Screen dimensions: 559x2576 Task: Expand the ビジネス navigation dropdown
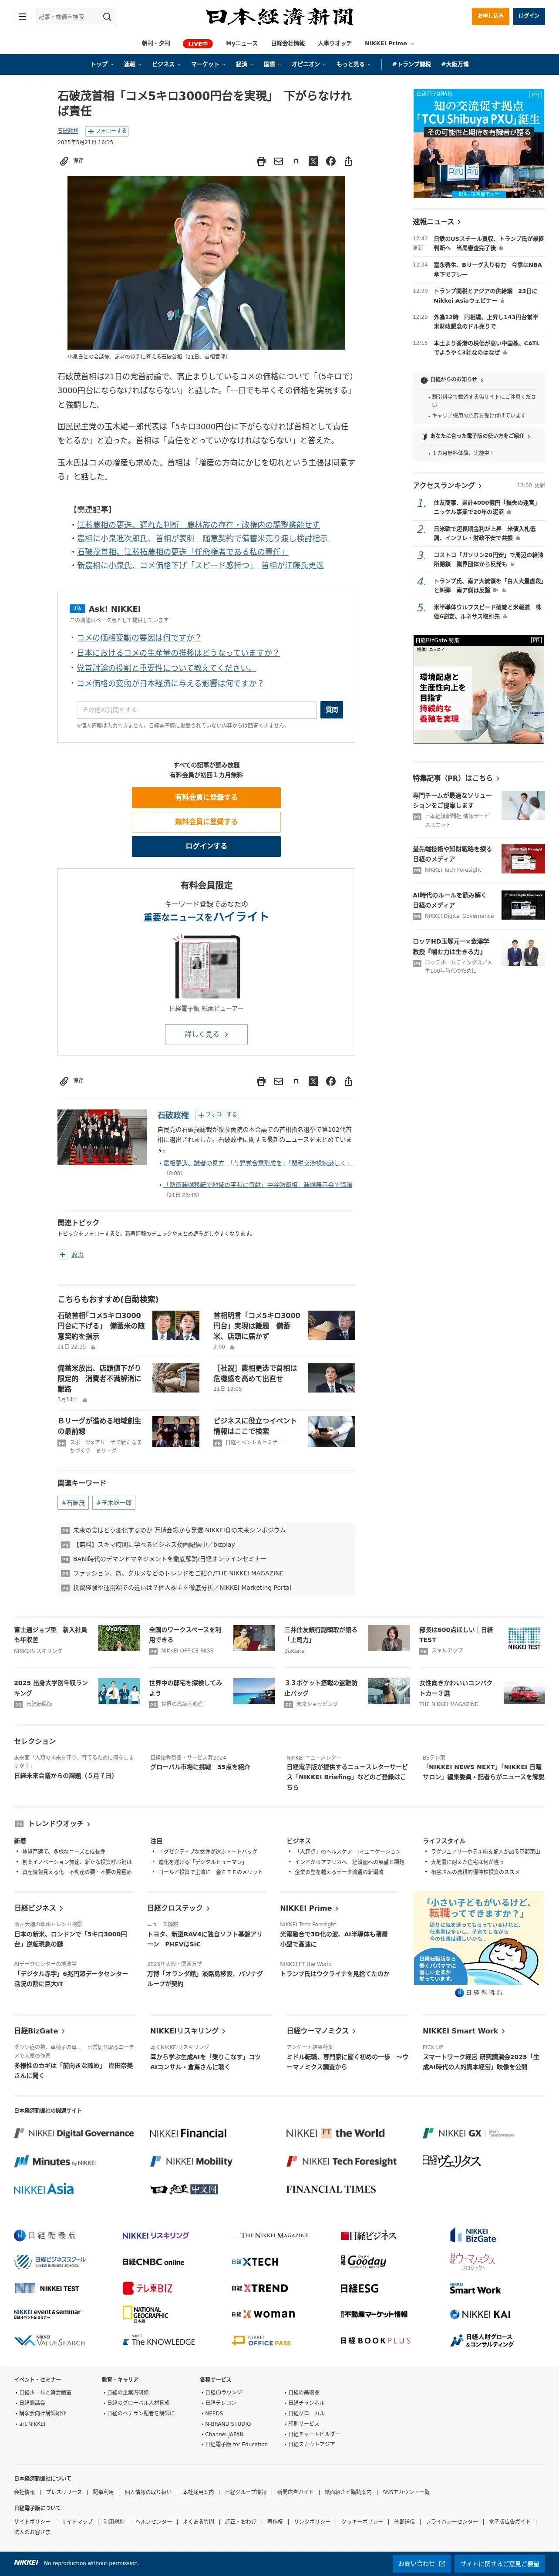pos(166,64)
